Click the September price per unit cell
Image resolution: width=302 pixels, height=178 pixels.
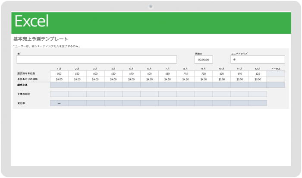[204, 79]
